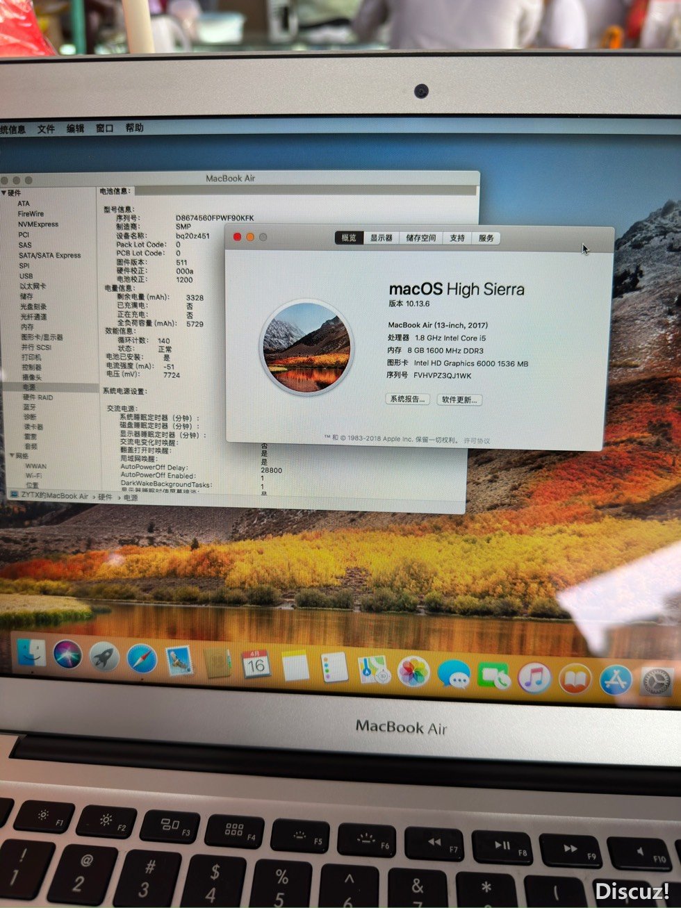Open Contacts book icon in Dock
The image size is (681, 908).
pos(217,663)
